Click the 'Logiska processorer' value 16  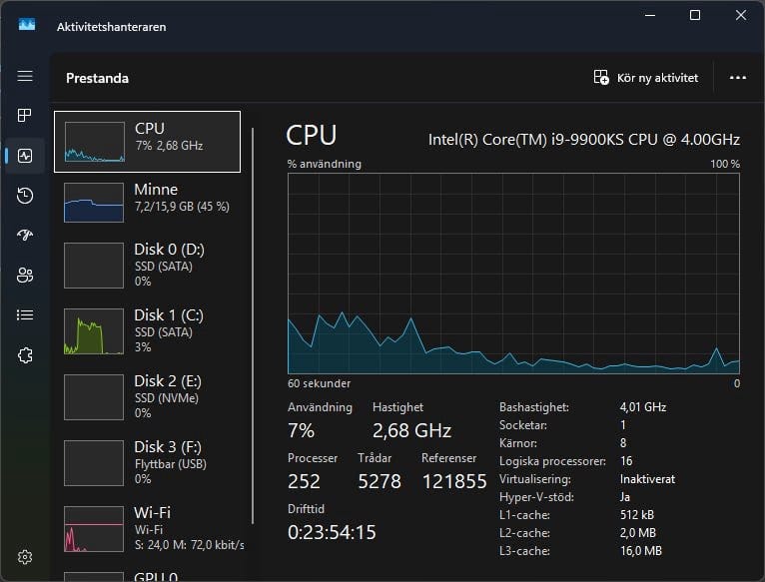[626, 461]
